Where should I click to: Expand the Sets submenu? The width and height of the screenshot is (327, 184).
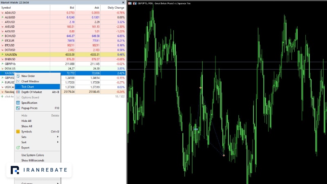point(38,137)
